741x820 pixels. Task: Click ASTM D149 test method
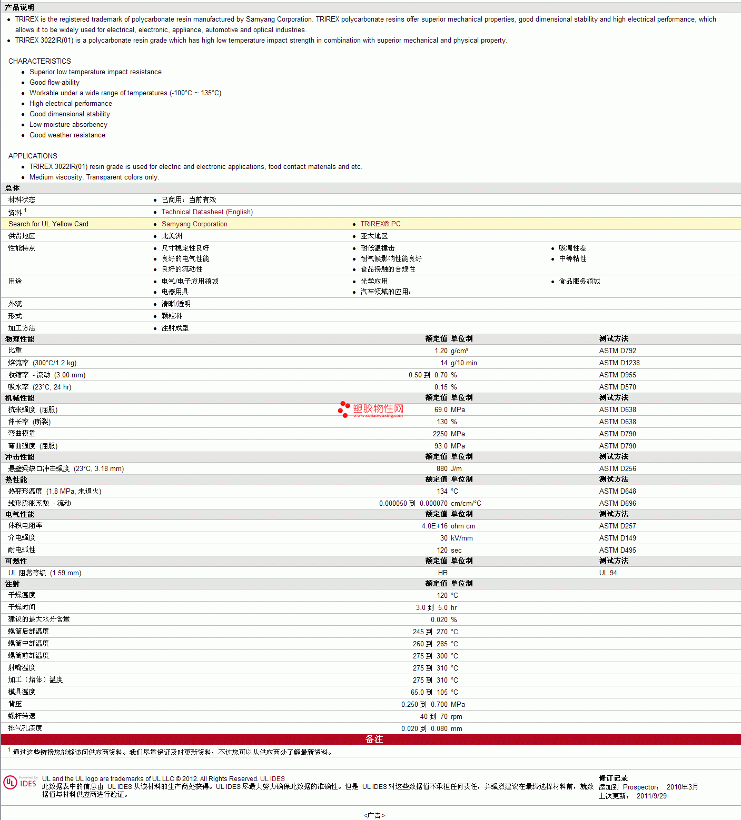pos(618,538)
